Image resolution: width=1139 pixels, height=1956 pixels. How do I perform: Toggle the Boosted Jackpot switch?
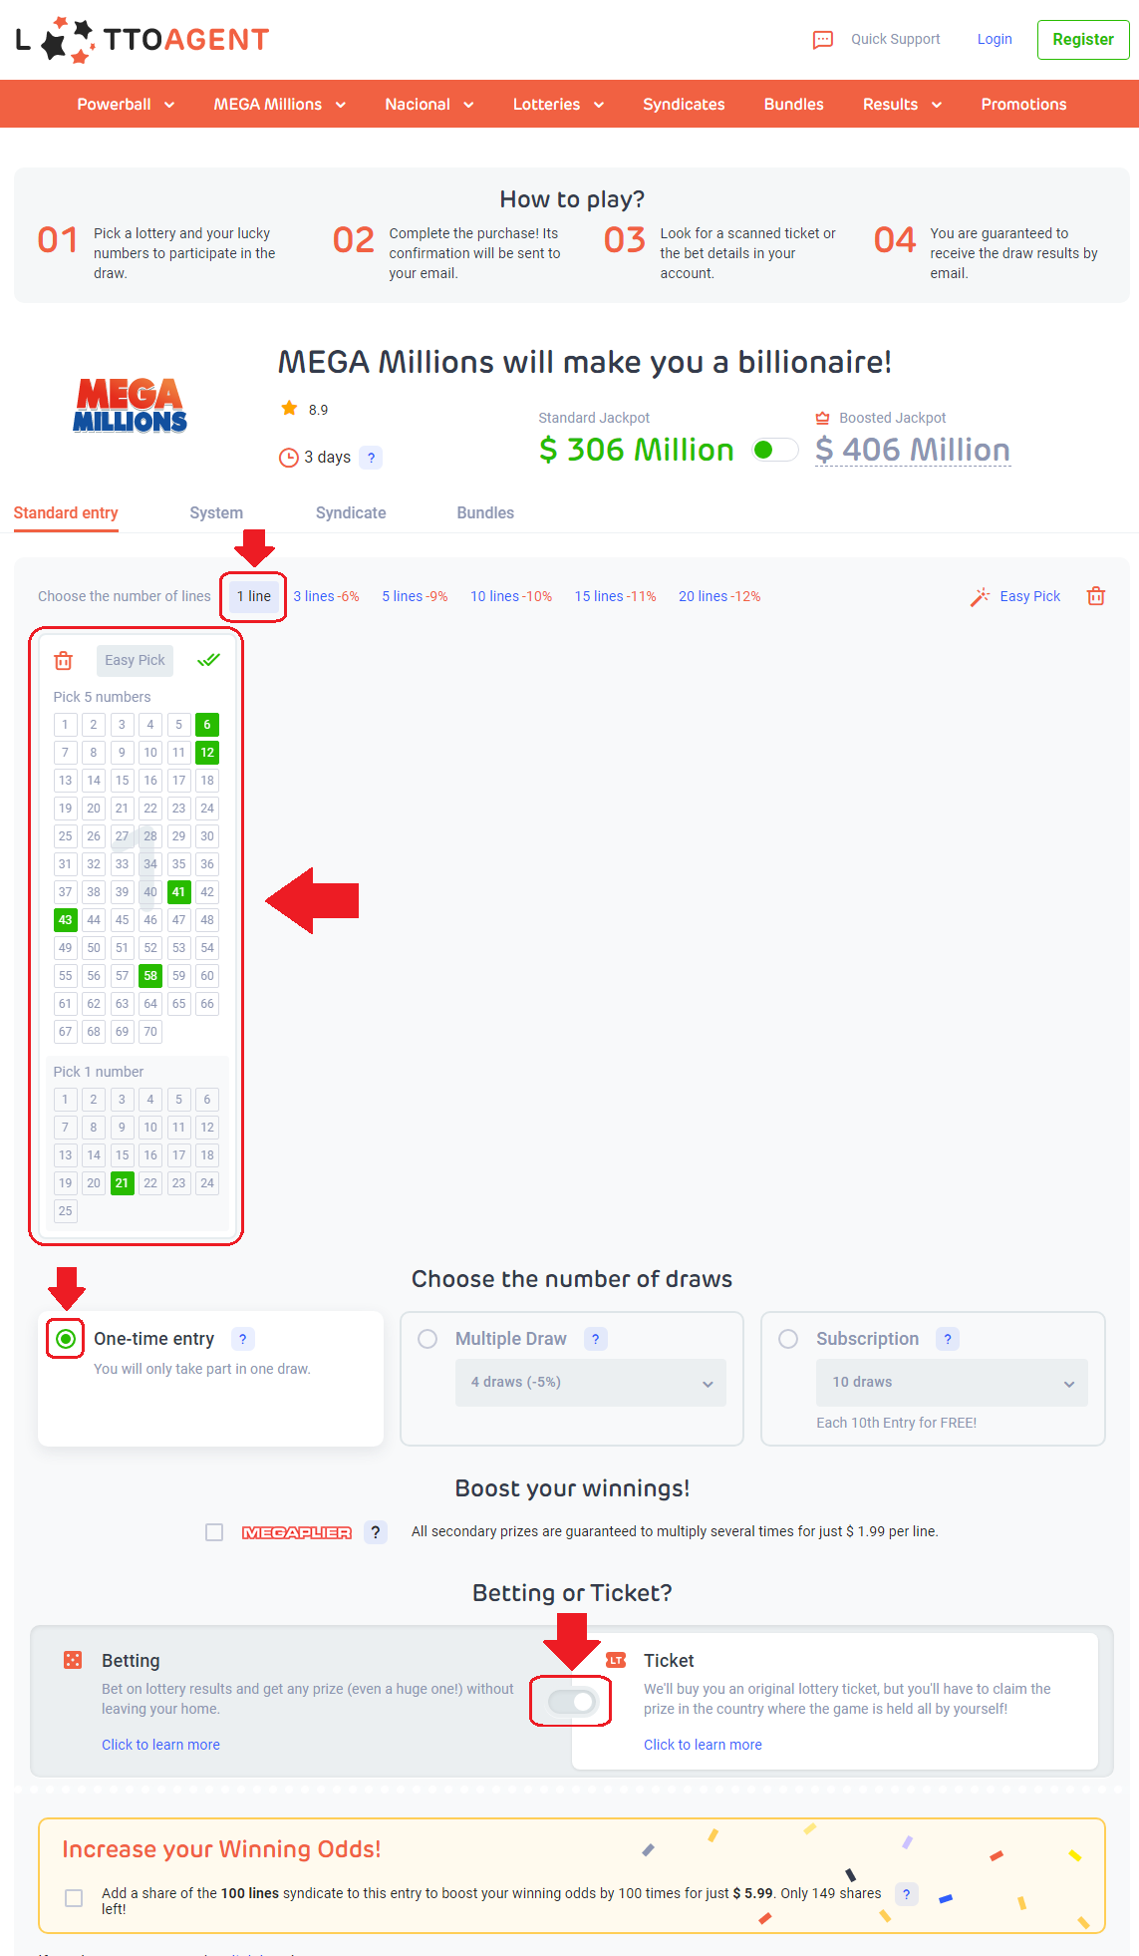click(x=775, y=450)
